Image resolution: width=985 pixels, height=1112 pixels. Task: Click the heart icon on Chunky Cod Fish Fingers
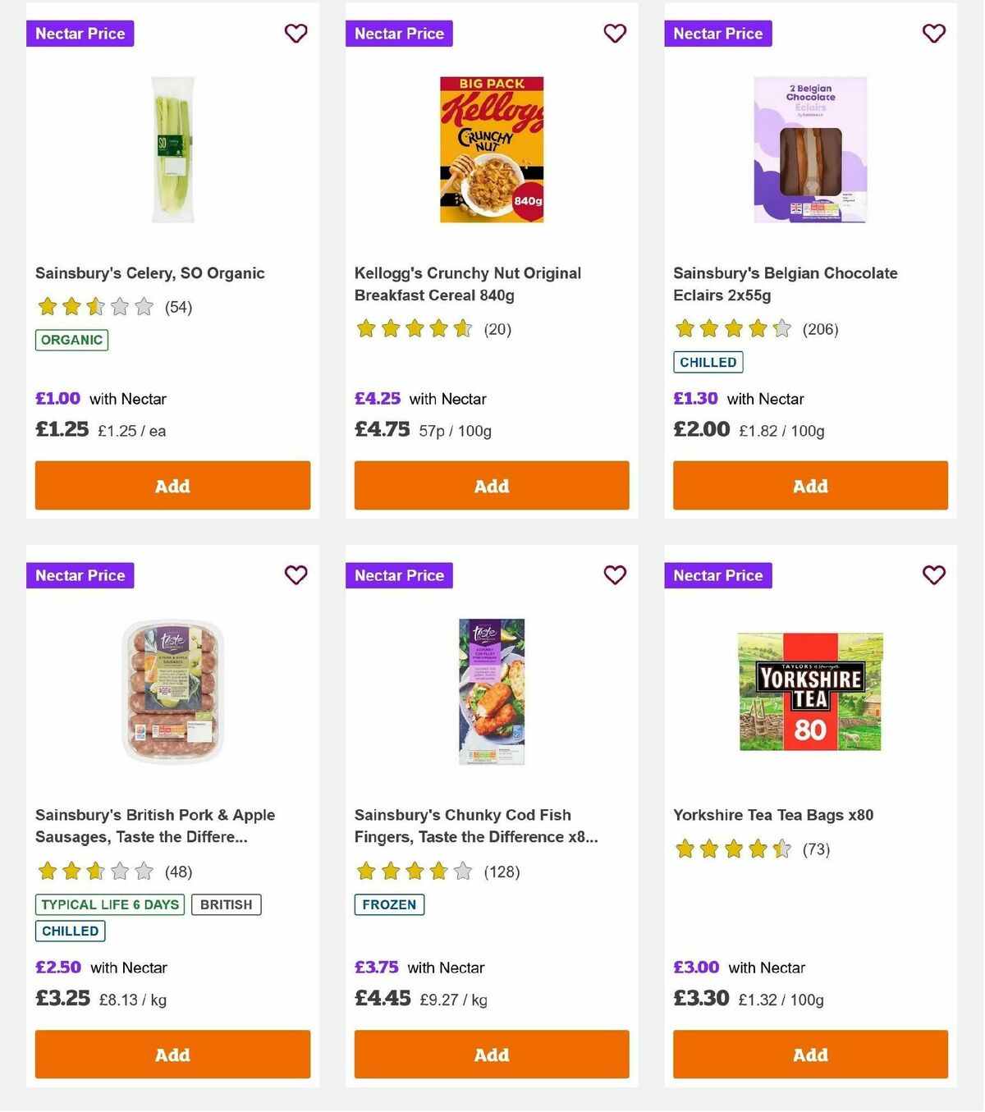pyautogui.click(x=615, y=575)
